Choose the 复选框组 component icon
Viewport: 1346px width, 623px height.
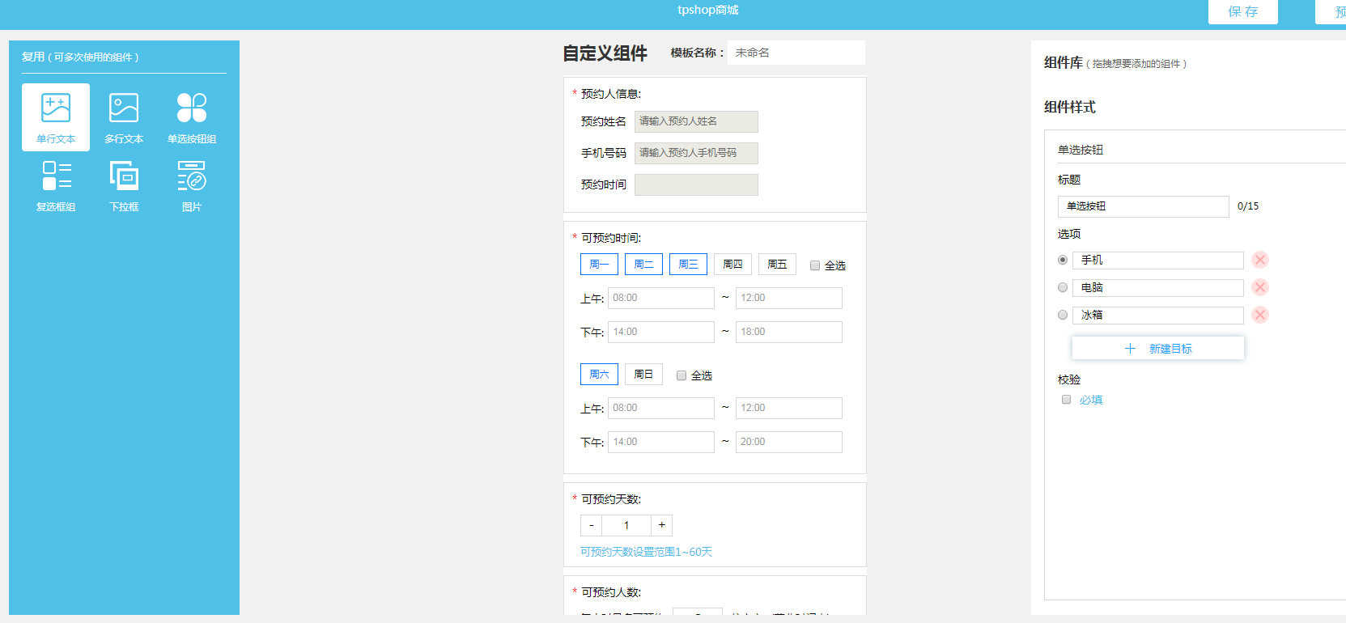coord(56,176)
